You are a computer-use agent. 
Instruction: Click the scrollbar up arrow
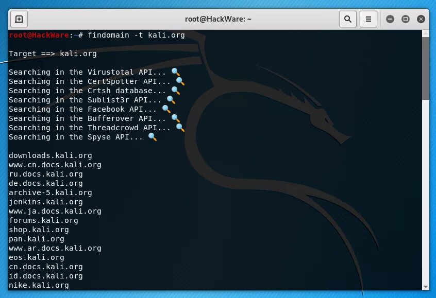[425, 33]
